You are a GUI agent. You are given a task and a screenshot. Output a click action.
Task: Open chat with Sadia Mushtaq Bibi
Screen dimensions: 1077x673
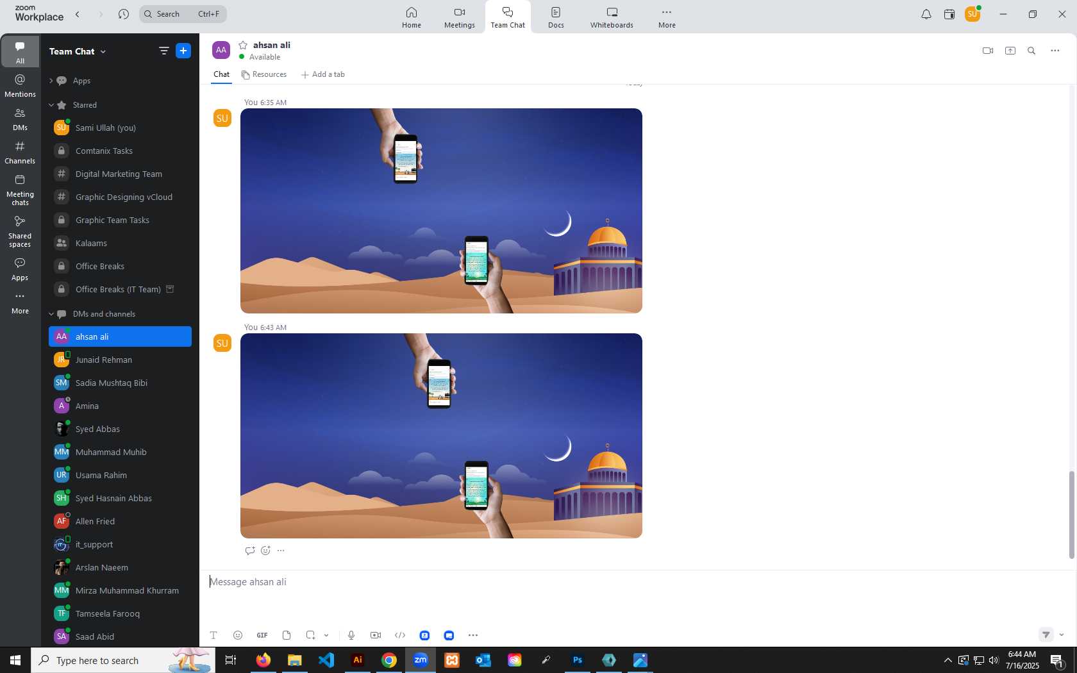pyautogui.click(x=120, y=383)
